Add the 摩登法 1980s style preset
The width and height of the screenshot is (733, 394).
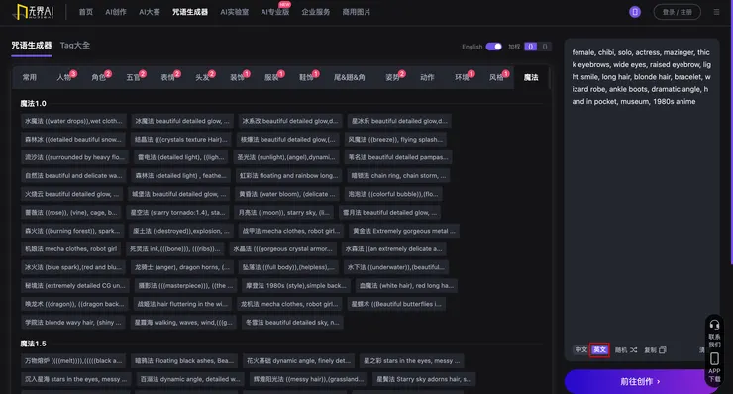pyautogui.click(x=296, y=285)
